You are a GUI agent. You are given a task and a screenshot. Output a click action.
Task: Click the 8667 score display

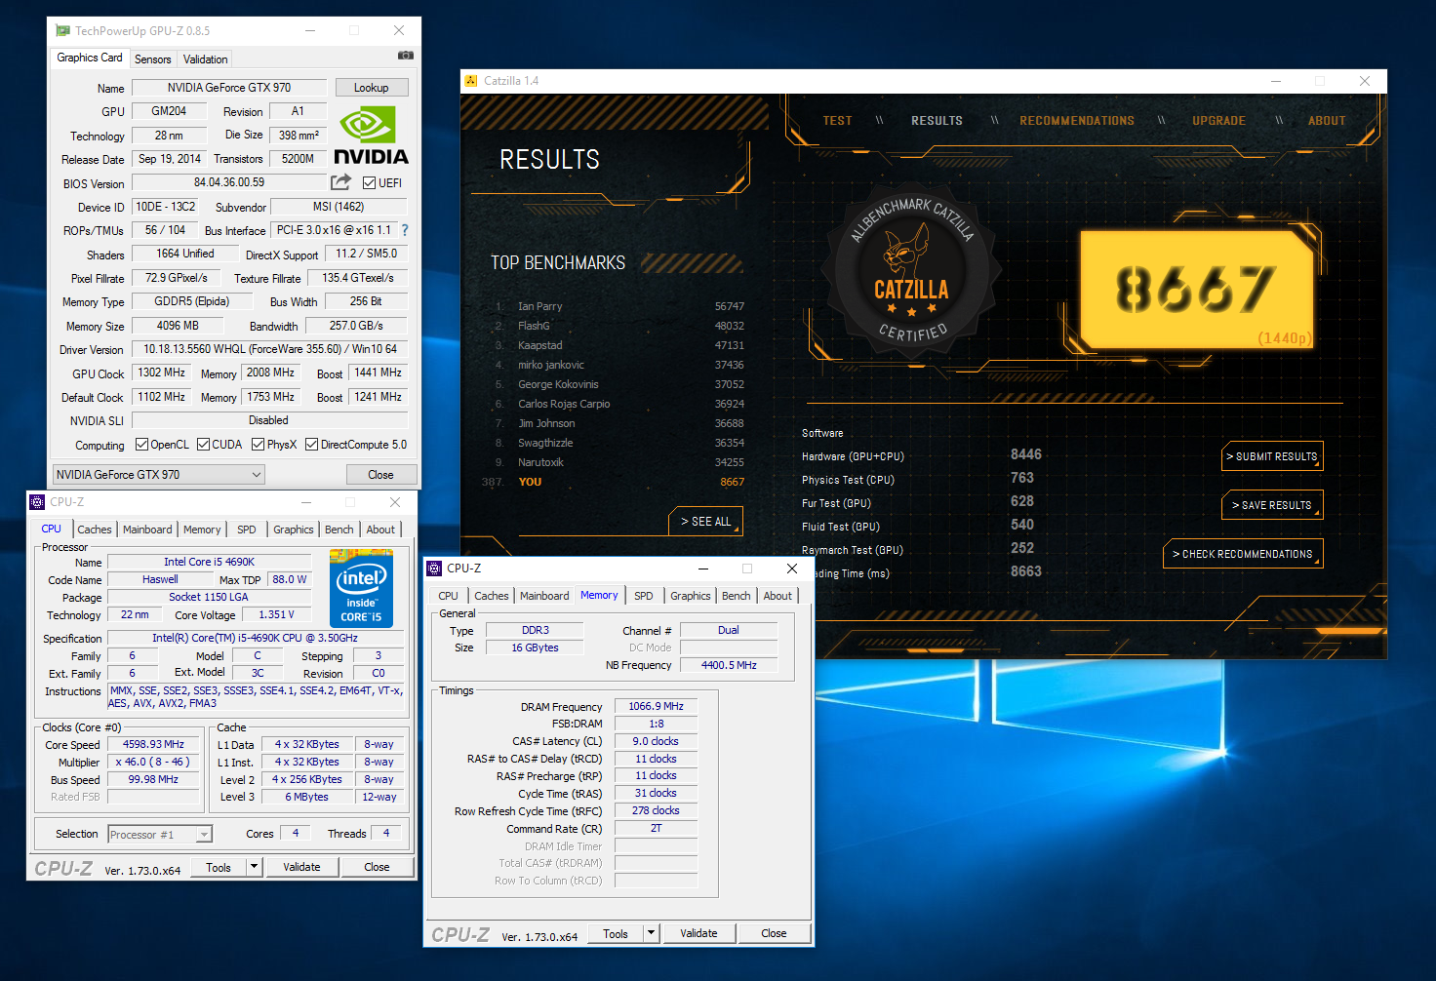(1197, 290)
